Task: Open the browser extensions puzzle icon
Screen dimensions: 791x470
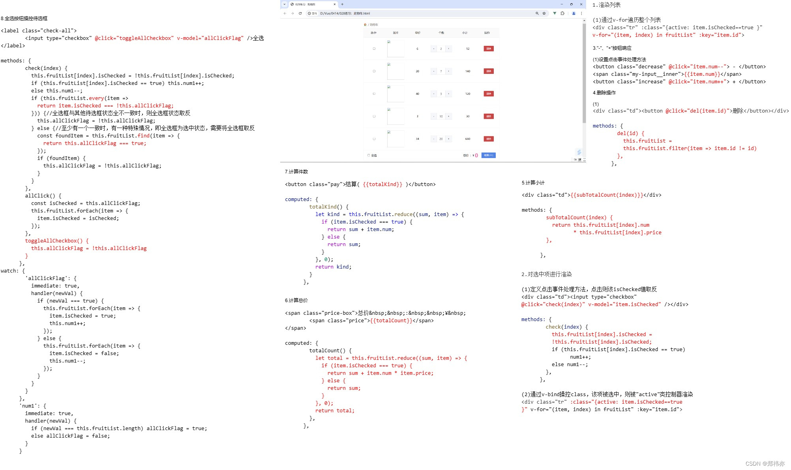Action: pos(562,13)
